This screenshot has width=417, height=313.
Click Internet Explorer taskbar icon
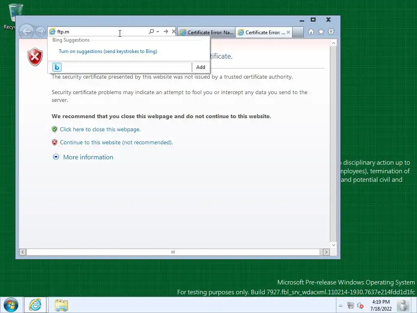[35, 305]
